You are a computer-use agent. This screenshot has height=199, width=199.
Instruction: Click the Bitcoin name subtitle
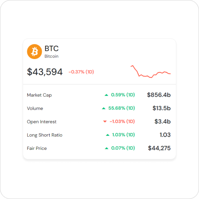(52, 56)
